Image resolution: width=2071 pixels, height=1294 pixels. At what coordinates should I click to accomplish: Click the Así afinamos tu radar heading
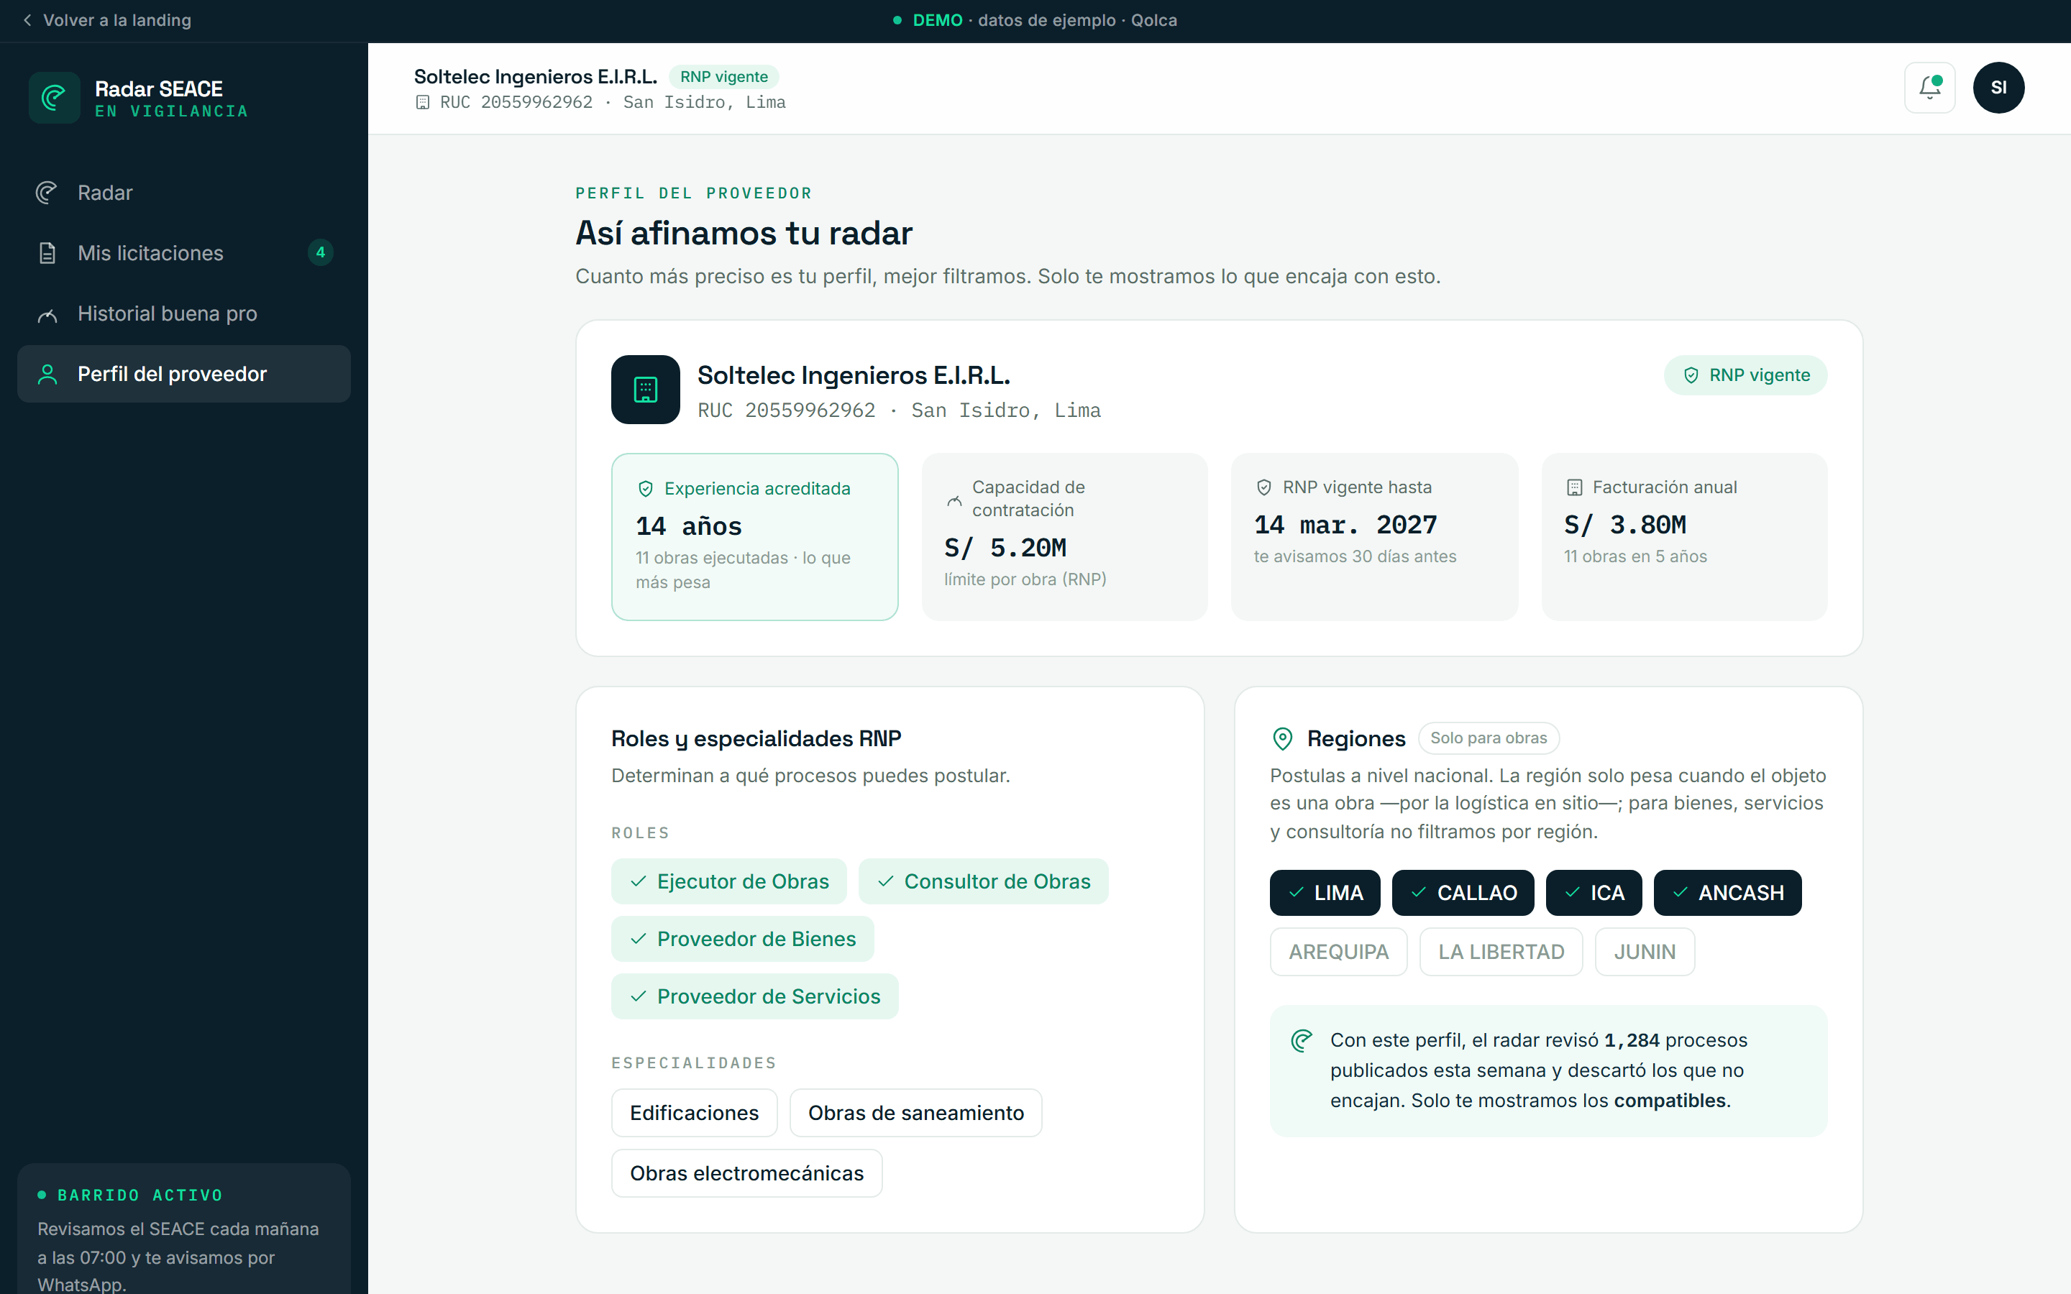click(x=744, y=233)
